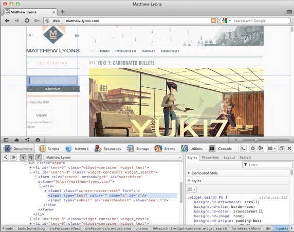294x232 pixels.
Task: Open style.css:323 source link
Action: coord(273,198)
